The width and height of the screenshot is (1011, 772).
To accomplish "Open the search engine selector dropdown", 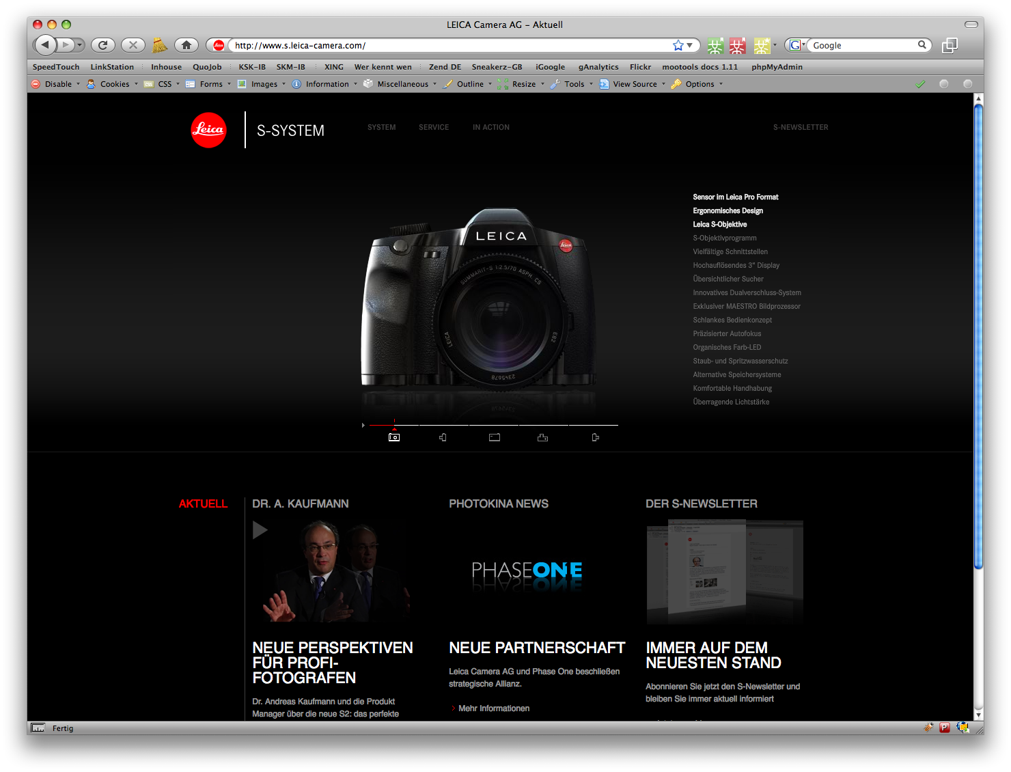I will click(797, 45).
